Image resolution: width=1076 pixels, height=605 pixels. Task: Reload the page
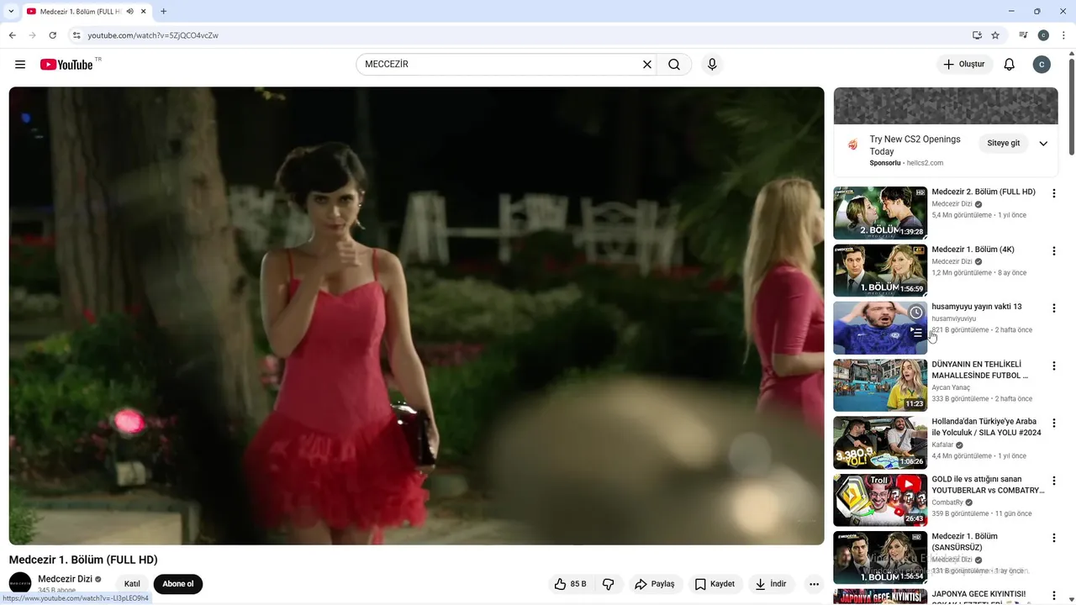coord(52,35)
